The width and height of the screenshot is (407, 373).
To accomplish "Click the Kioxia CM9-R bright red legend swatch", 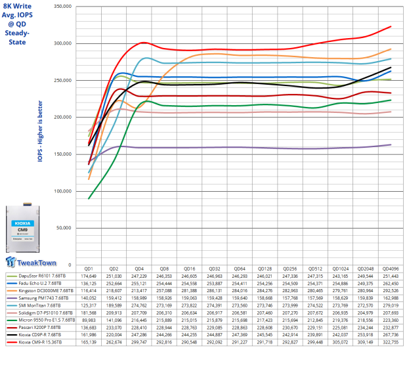I will [12, 342].
